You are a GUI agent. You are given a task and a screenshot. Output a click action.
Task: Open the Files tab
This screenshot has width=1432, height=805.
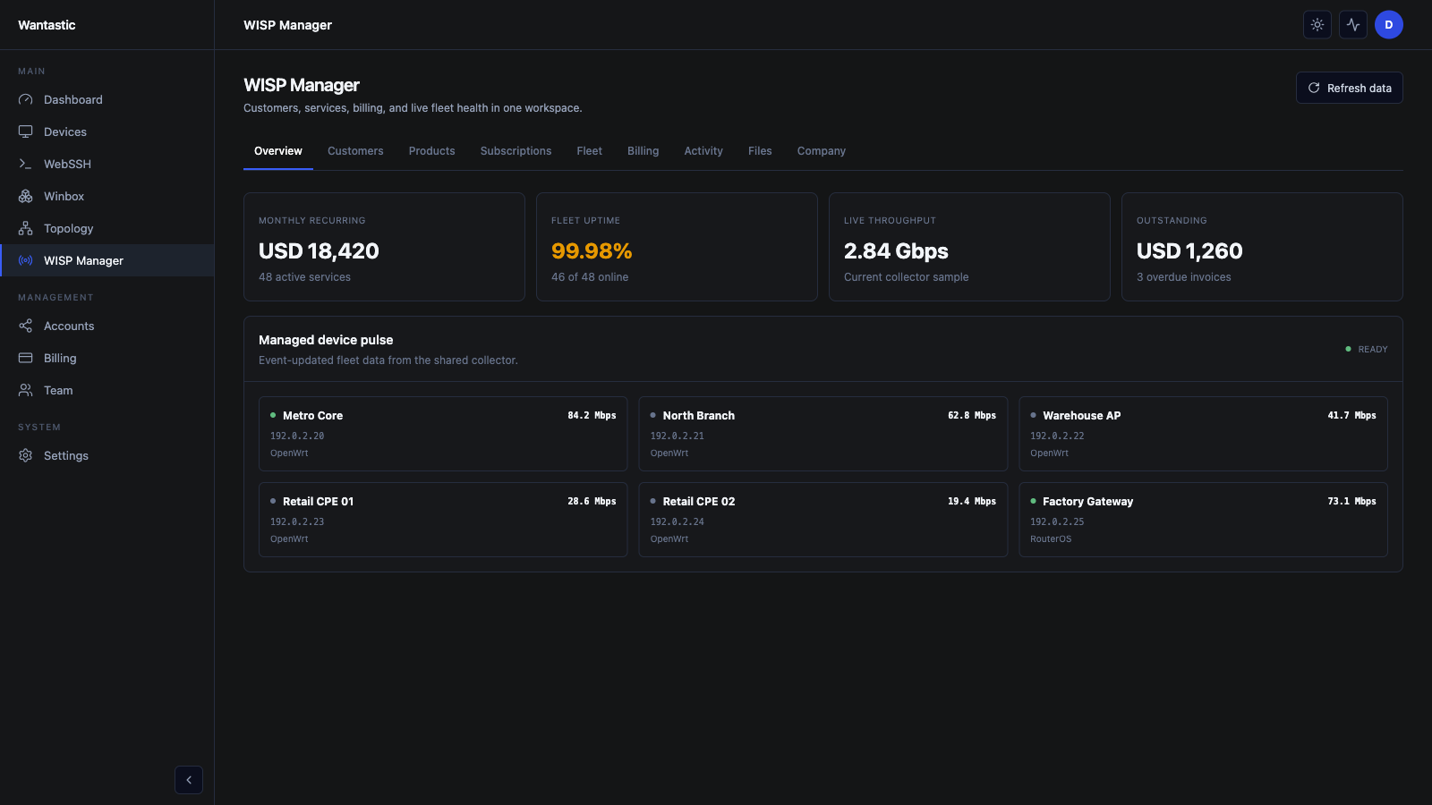click(760, 151)
